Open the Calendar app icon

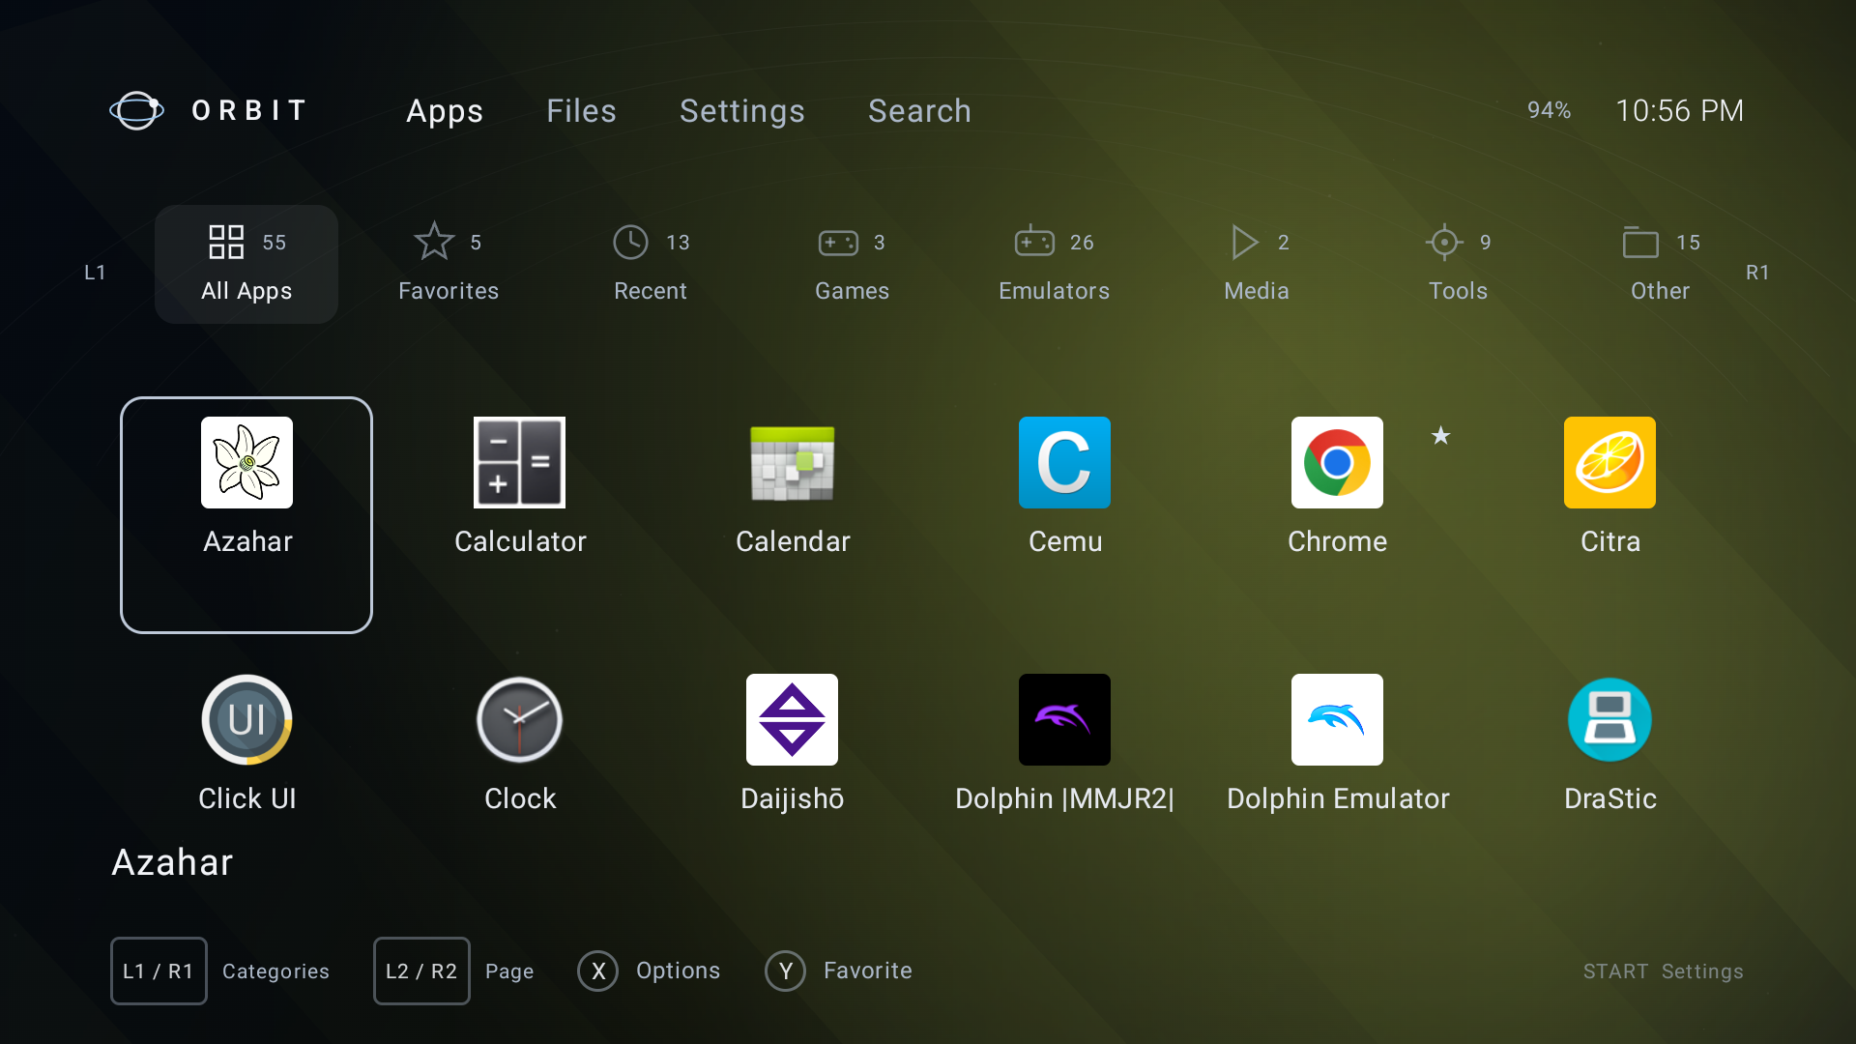click(x=792, y=463)
